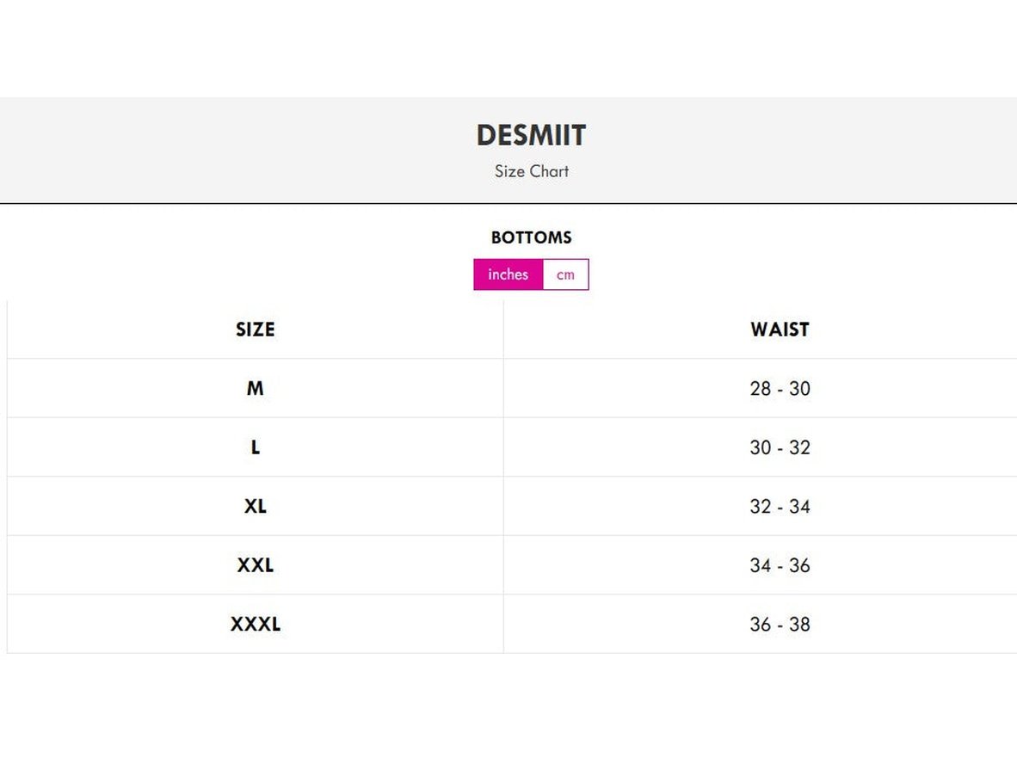The height and width of the screenshot is (764, 1017).
Task: Select the XL size row label
Action: pos(256,507)
